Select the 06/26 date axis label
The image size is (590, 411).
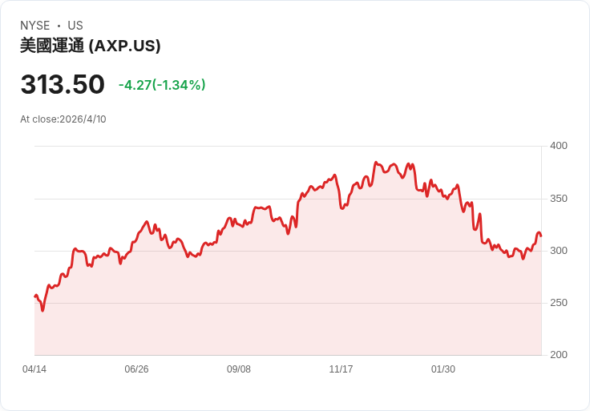[x=136, y=369]
